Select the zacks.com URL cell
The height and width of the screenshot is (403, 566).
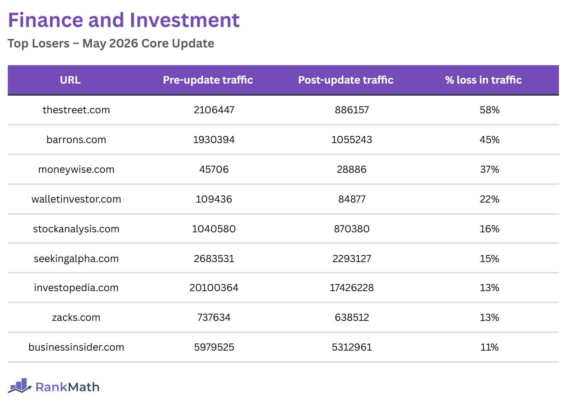tap(76, 317)
